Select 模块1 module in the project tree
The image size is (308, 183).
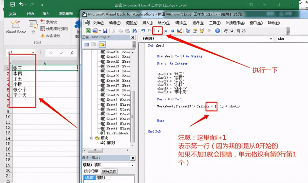108,143
